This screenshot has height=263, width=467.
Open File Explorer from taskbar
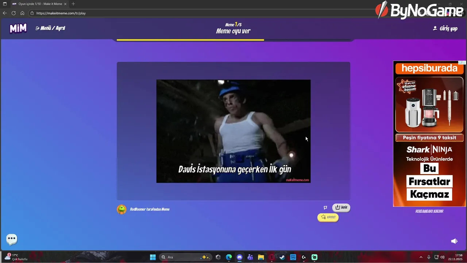tap(261, 257)
